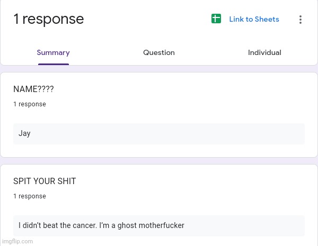The image size is (318, 246).
Task: Click the word 'motherfucker' in the answer
Action: pyautogui.click(x=161, y=225)
